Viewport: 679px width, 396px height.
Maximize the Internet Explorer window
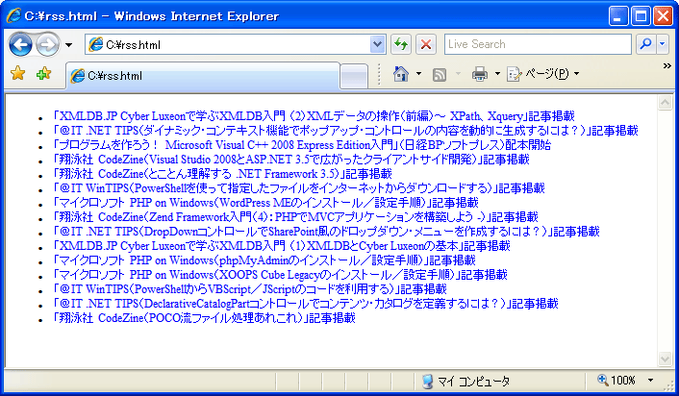[640, 16]
